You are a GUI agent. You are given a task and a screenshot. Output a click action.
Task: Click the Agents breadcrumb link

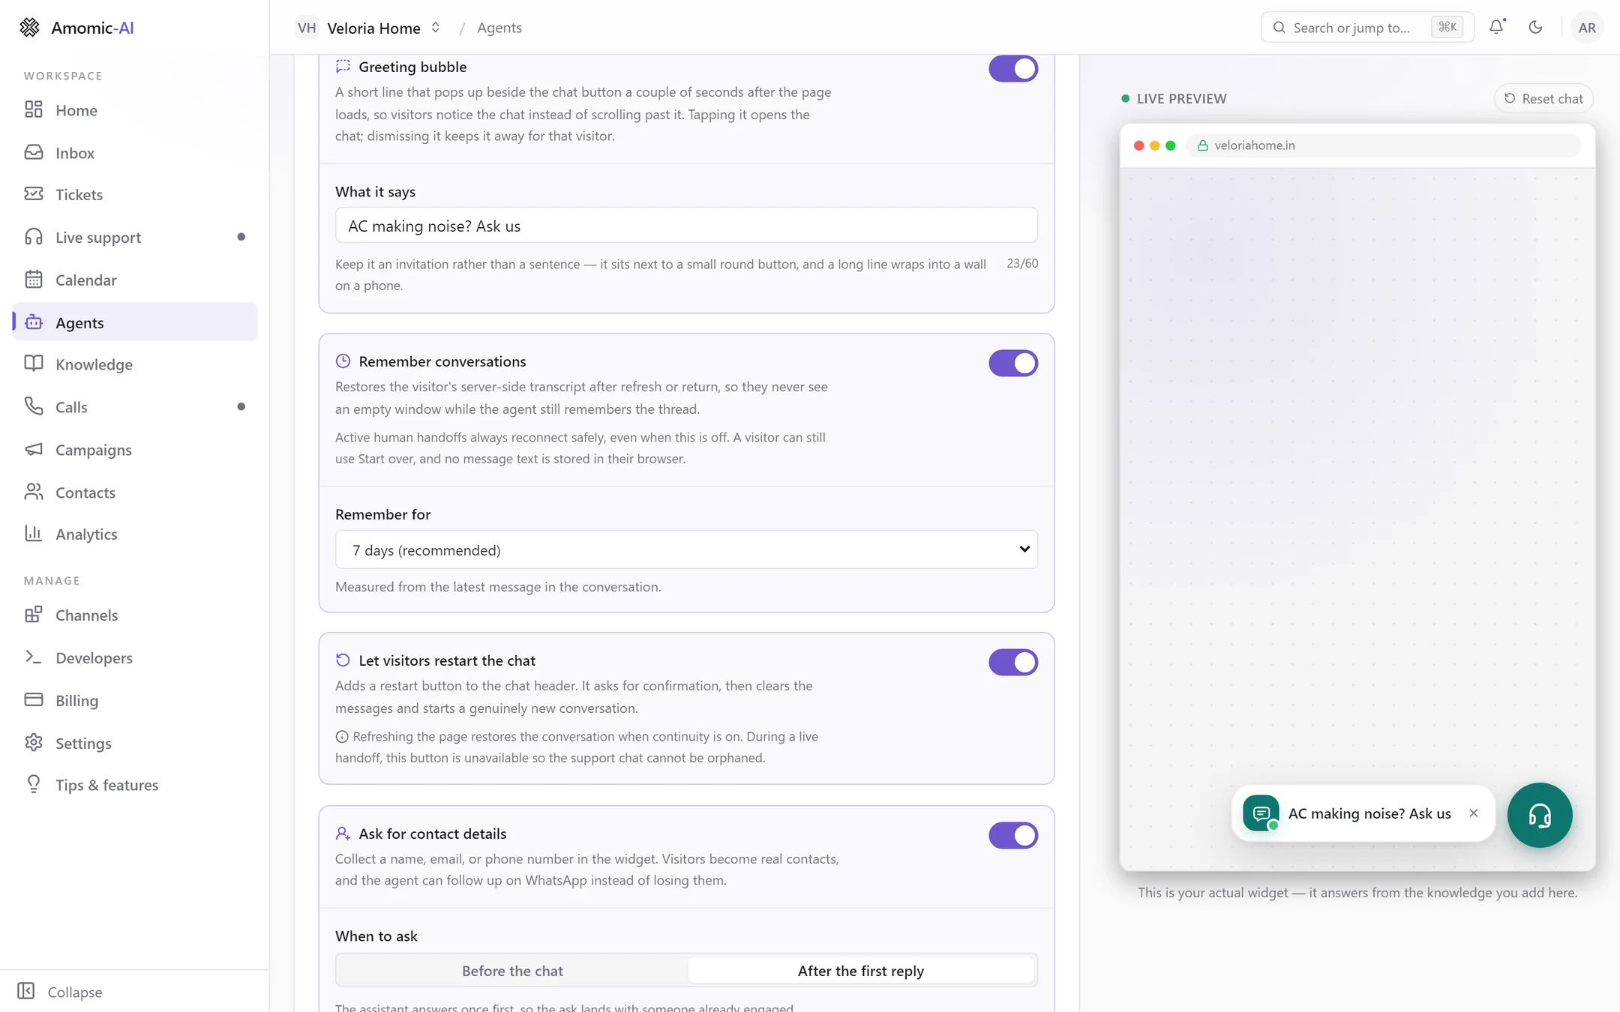[x=499, y=28]
